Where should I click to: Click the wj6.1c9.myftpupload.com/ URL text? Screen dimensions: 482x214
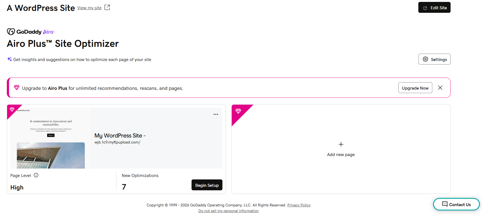pyautogui.click(x=117, y=142)
